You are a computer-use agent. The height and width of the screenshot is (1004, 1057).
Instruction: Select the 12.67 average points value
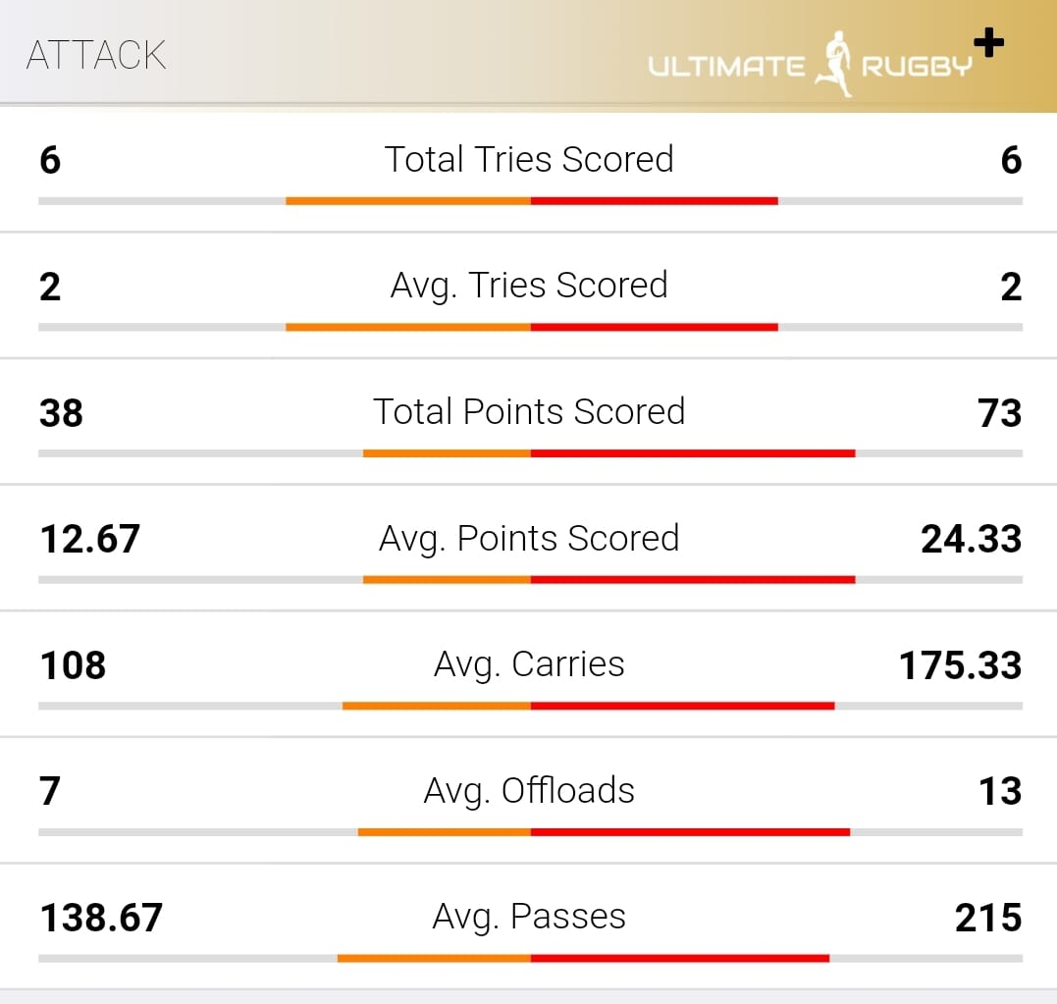(90, 539)
